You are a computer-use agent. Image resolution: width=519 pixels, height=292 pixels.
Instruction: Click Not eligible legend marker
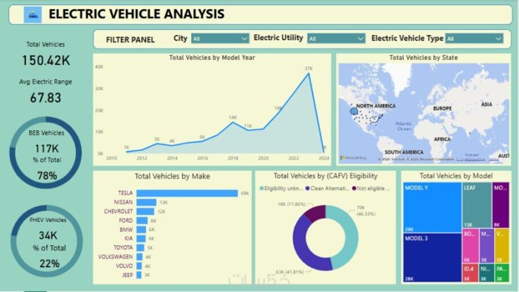point(354,188)
